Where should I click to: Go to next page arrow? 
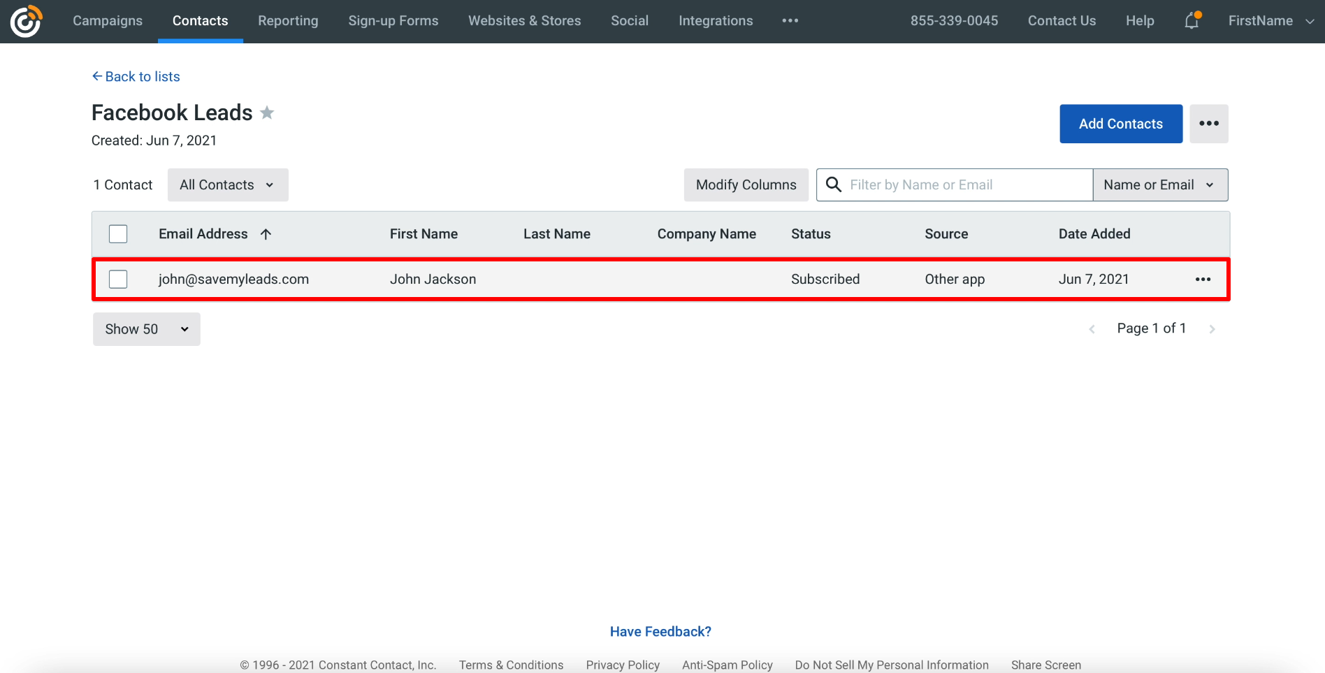[x=1212, y=329]
